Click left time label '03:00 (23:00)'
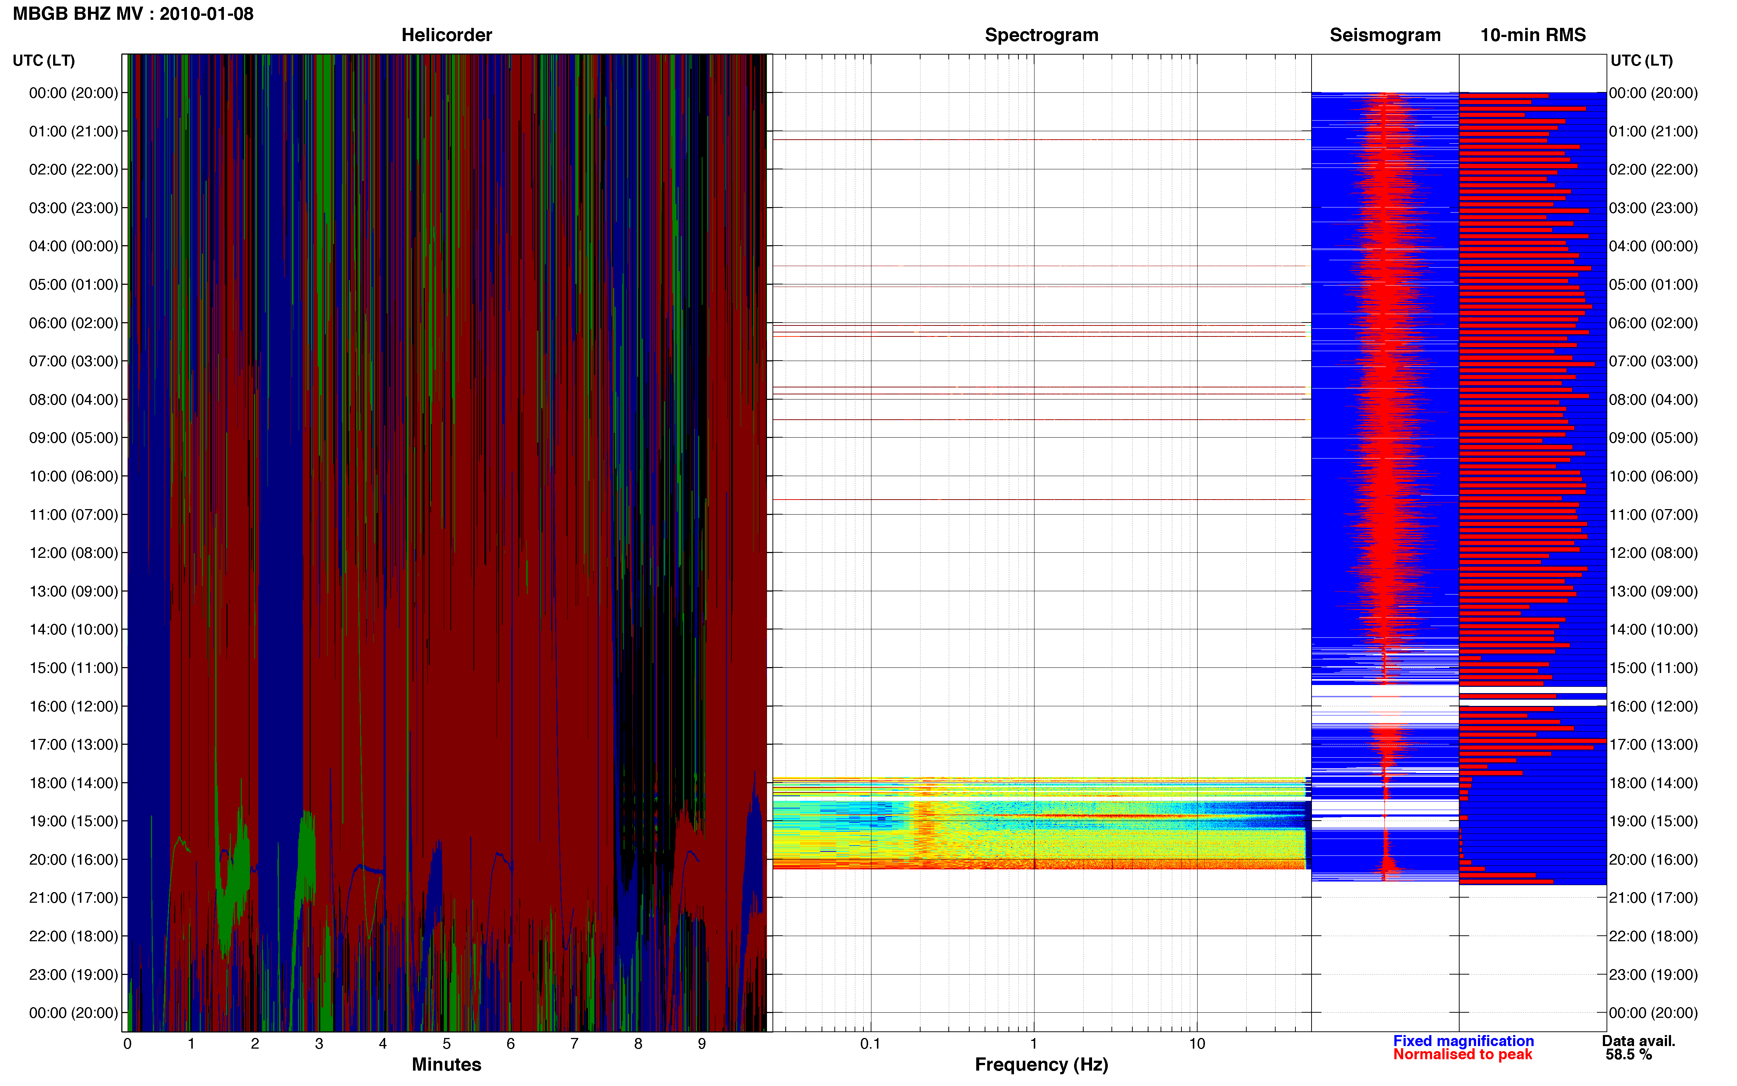 (73, 208)
